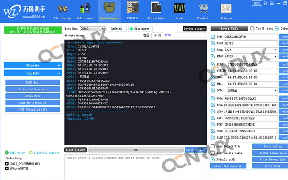
Task: Toggle Default path checkbox
Action: [213, 159]
